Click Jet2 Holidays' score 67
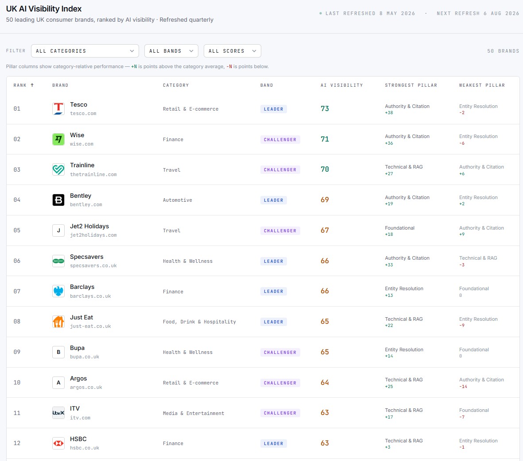The width and height of the screenshot is (523, 461). point(325,230)
